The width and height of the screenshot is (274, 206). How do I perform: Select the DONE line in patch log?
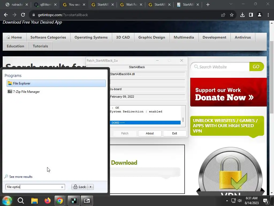pos(145,123)
